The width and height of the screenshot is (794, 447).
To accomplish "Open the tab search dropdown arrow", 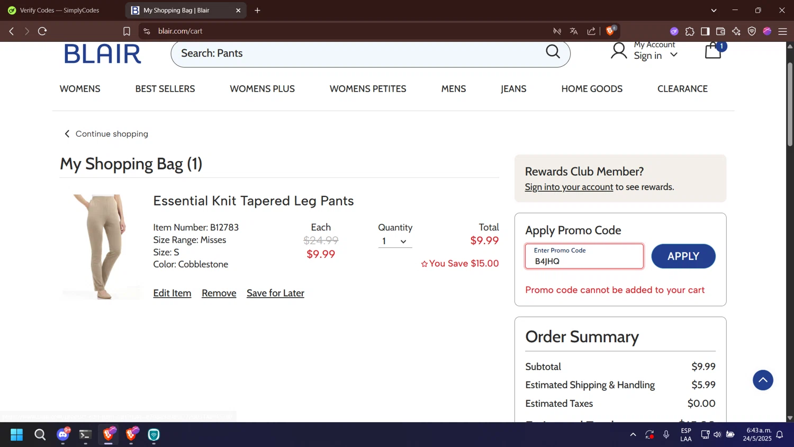I will [x=714, y=10].
